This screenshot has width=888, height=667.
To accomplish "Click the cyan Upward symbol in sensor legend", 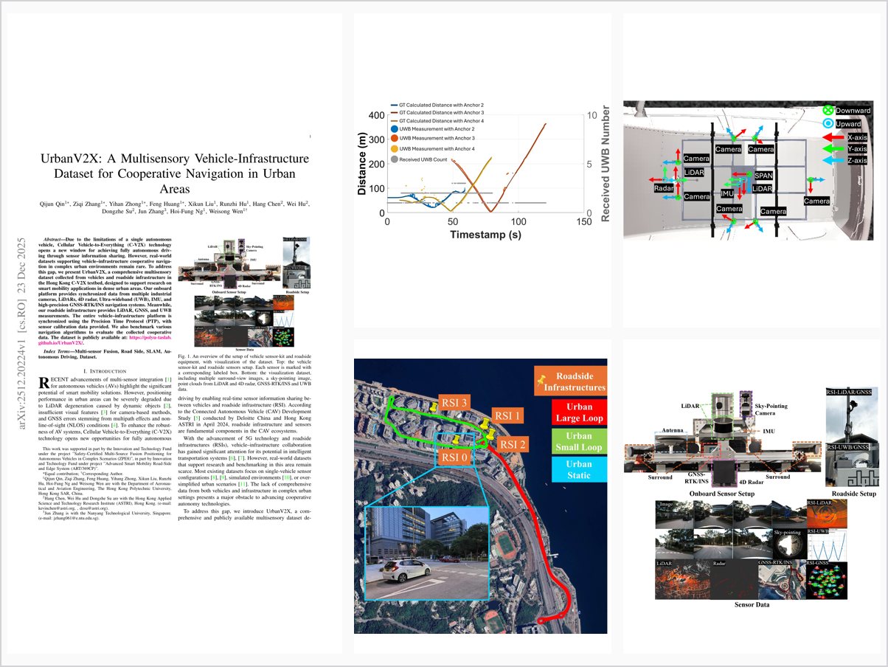I will tap(828, 124).
